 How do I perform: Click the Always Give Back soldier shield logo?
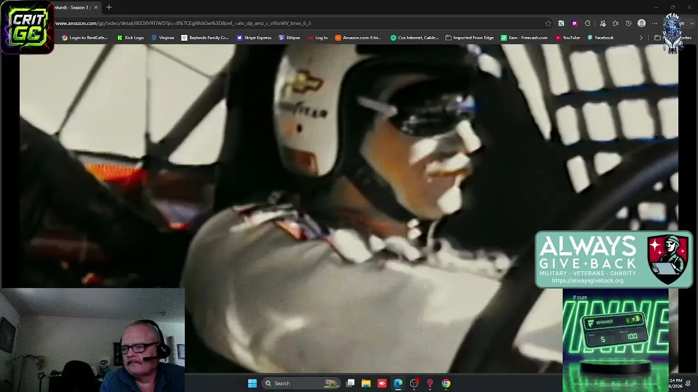point(669,259)
